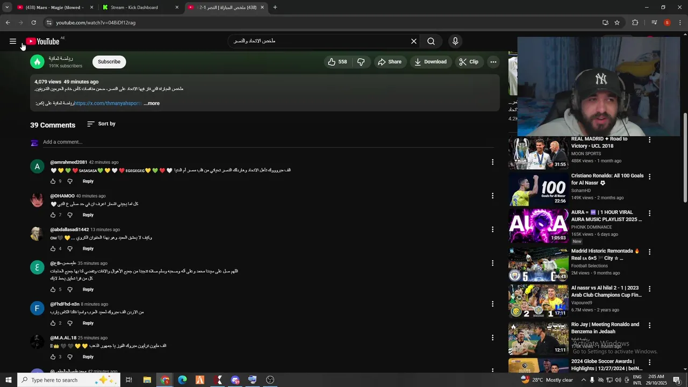Open @OHAMOO's profile avatar

coord(37,200)
